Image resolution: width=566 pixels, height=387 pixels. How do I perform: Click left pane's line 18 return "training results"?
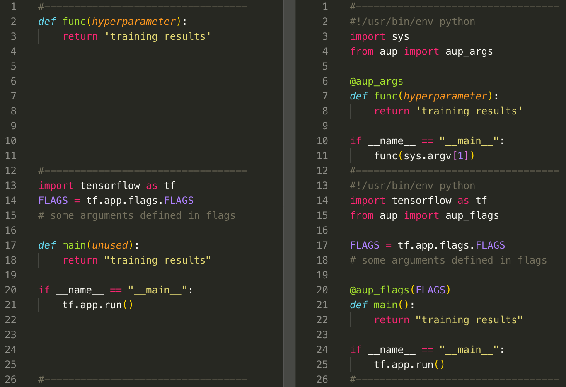[137, 260]
